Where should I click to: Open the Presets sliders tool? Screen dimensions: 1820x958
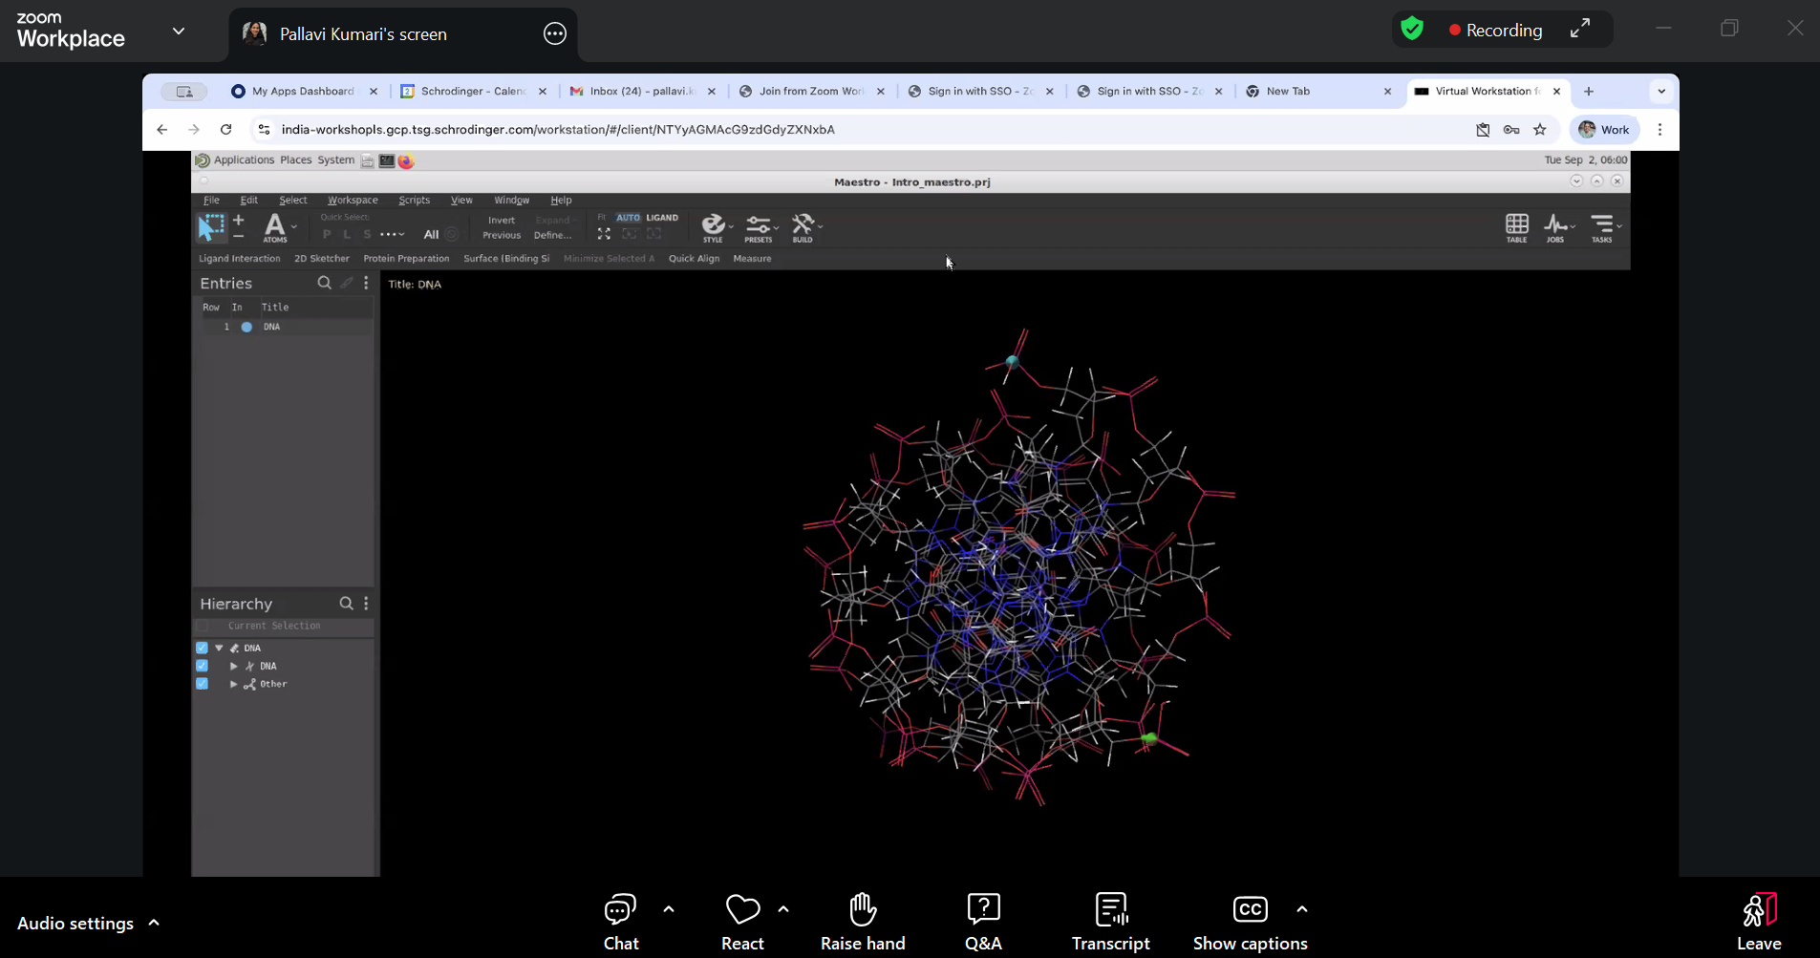coord(759,227)
